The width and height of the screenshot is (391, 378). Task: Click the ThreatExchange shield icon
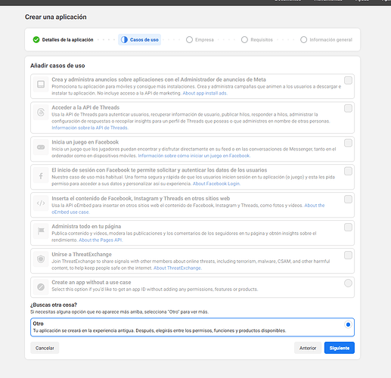pyautogui.click(x=41, y=259)
